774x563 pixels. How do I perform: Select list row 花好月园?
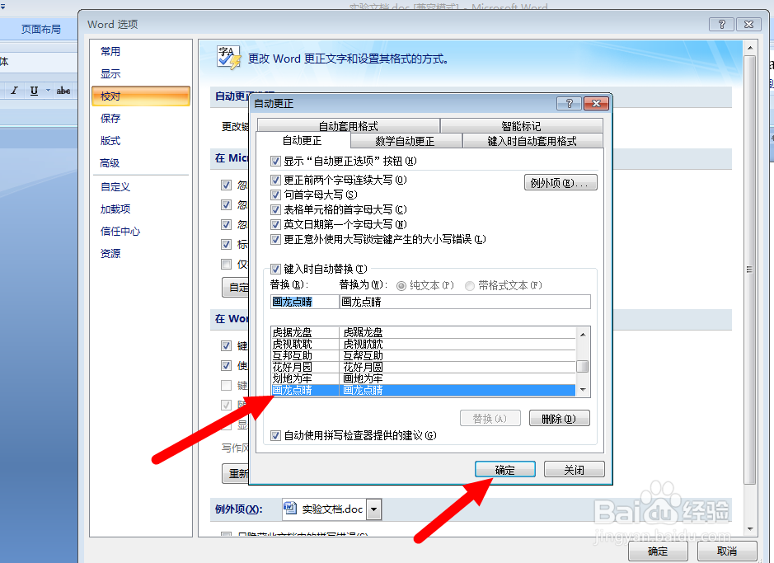(423, 367)
